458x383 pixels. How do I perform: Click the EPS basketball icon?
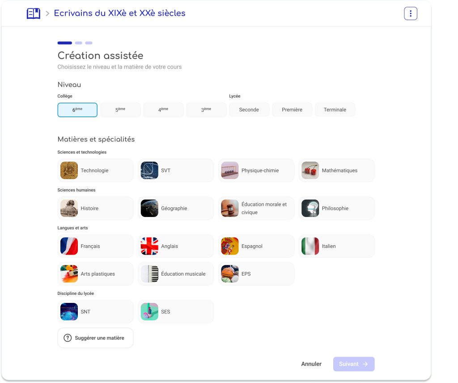(x=230, y=274)
